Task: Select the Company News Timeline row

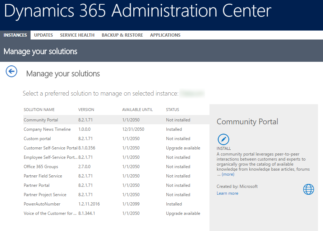Action: pyautogui.click(x=116, y=129)
